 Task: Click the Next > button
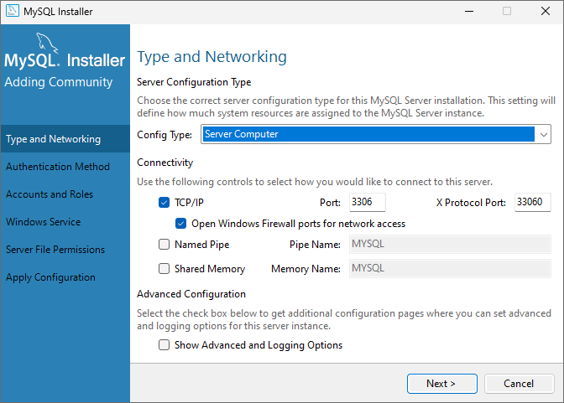coord(442,384)
